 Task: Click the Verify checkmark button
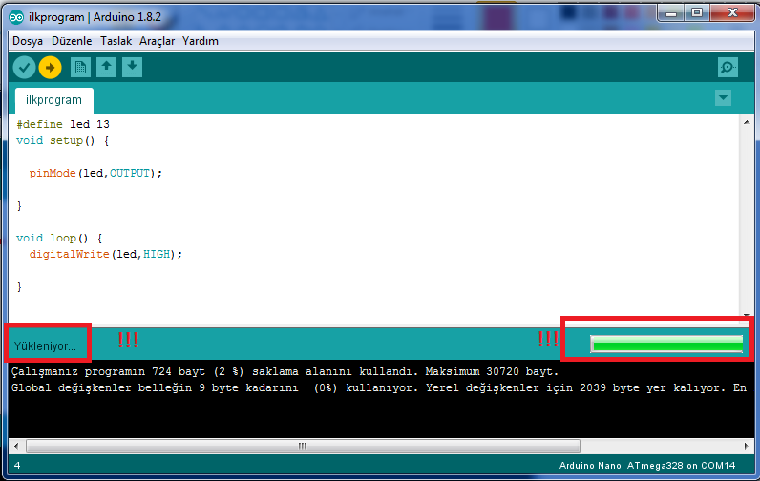tap(24, 68)
